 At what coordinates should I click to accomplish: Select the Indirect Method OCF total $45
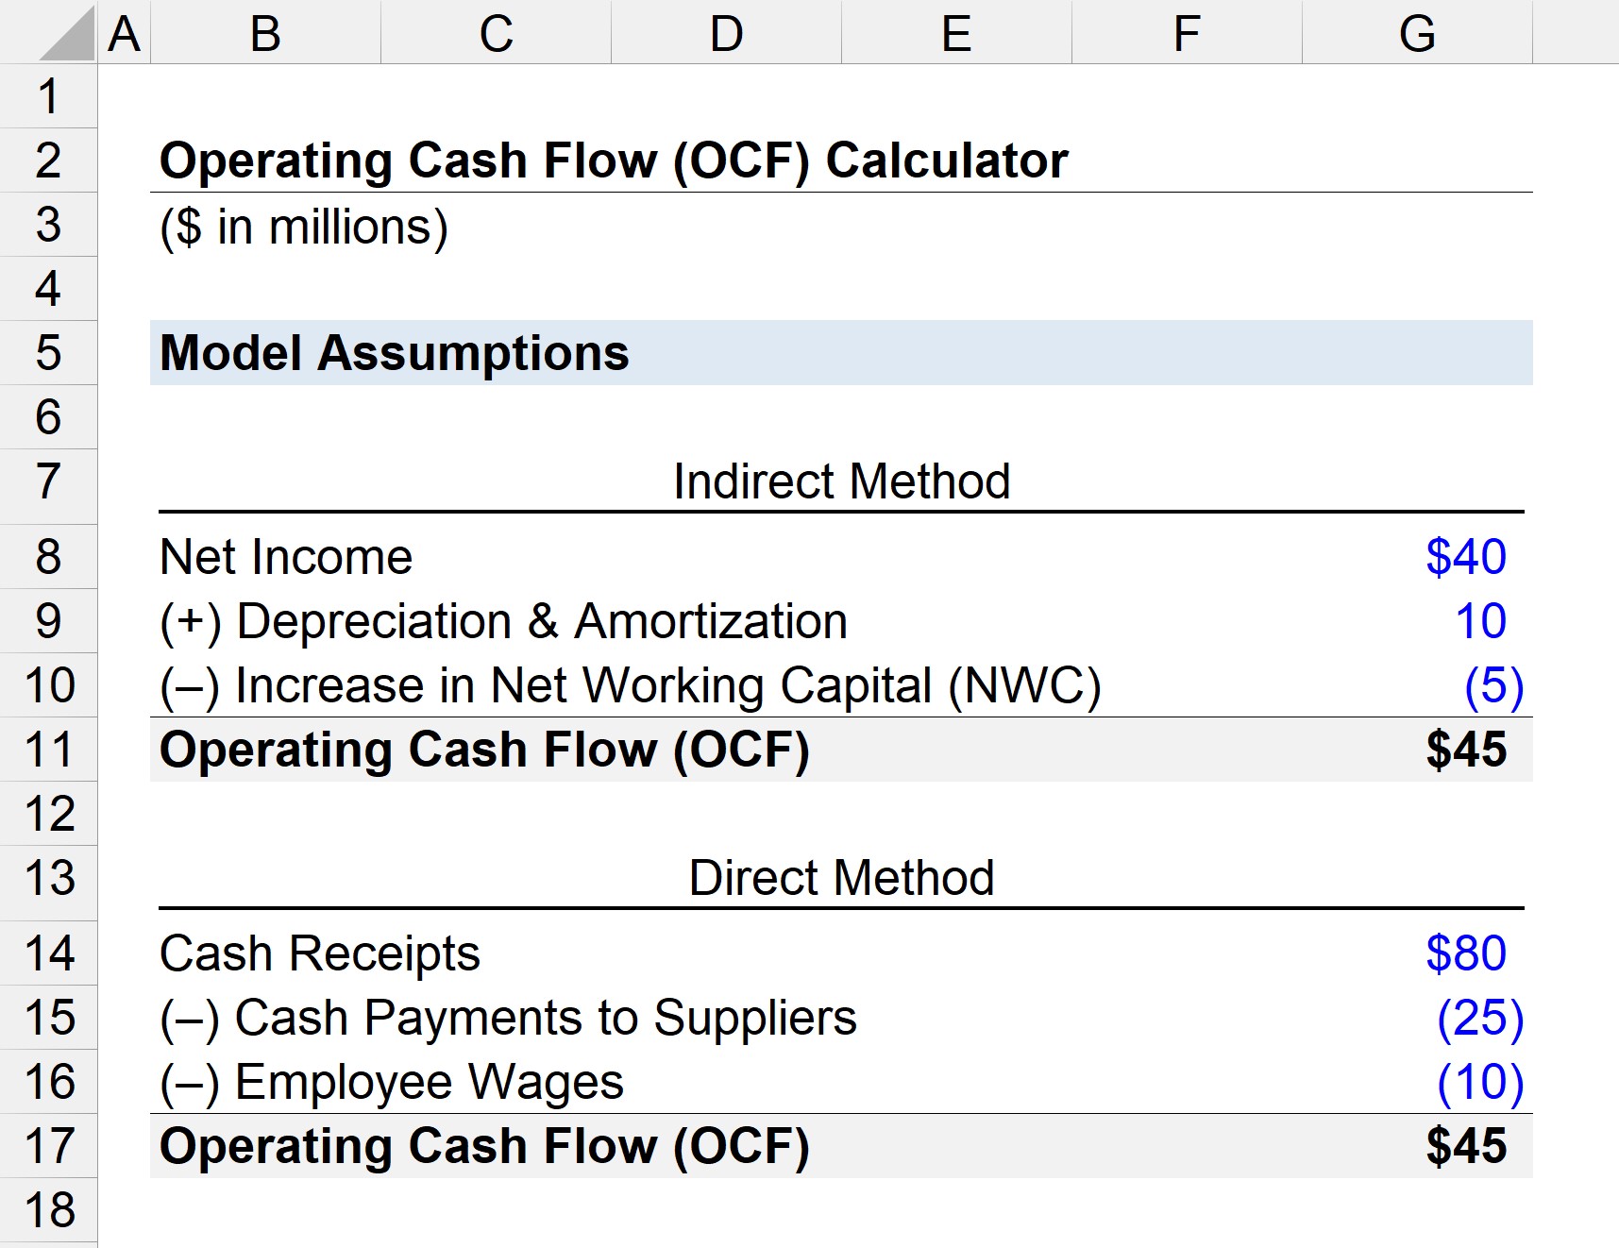click(1465, 750)
